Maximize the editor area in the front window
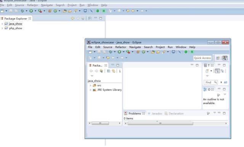Viewport: 244px width, 147px height. point(197,65)
